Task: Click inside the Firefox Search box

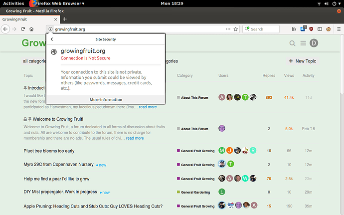Action: [x=261, y=29]
